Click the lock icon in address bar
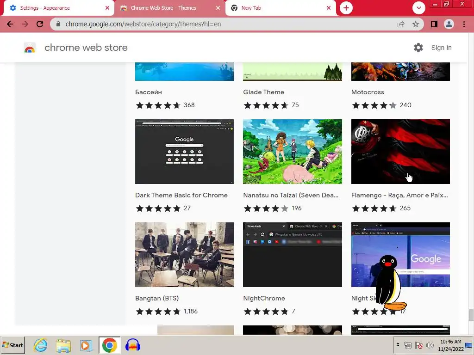This screenshot has width=474, height=355. click(x=58, y=24)
